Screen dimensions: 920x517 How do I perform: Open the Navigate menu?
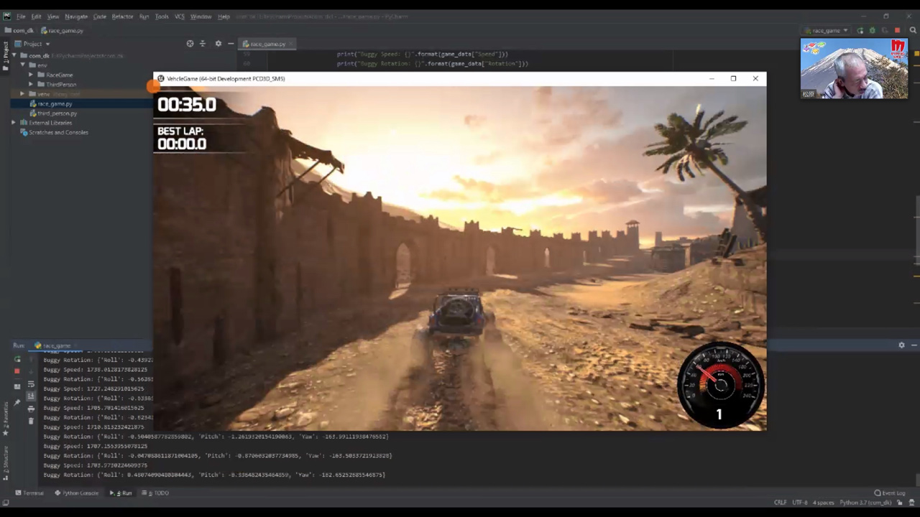pos(76,17)
